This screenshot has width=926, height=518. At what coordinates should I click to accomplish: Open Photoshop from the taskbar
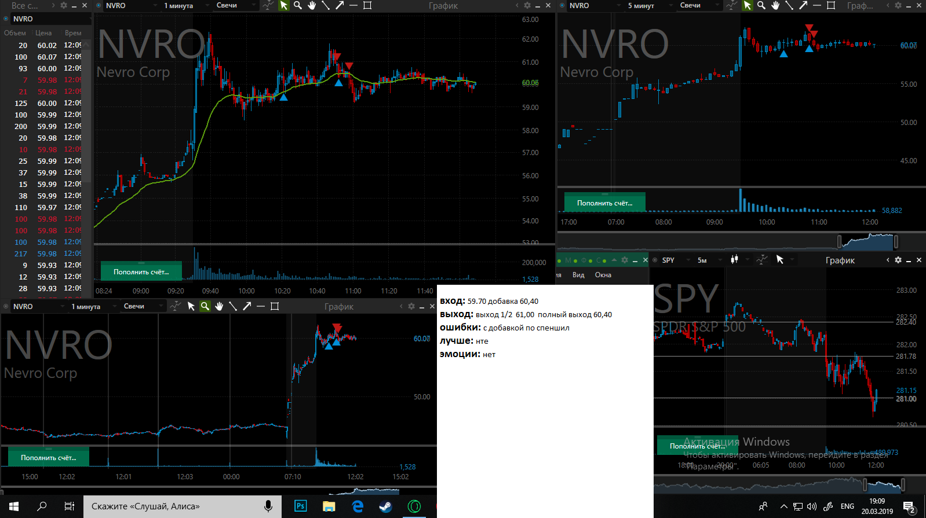click(300, 506)
